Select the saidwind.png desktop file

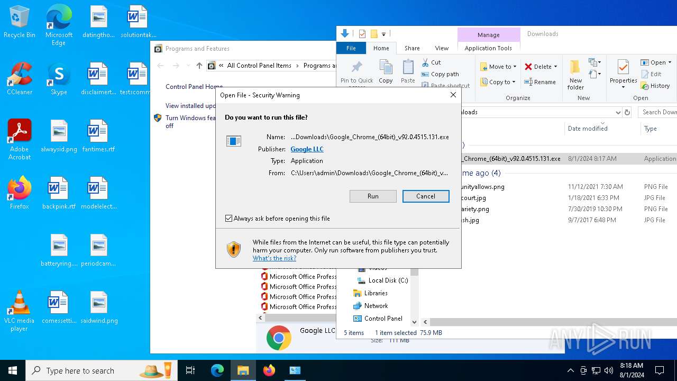tap(99, 308)
